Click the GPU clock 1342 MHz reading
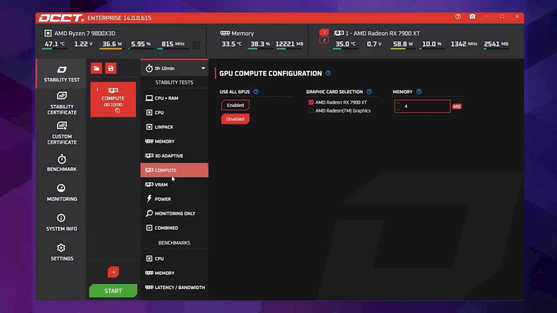557x313 pixels. (464, 44)
